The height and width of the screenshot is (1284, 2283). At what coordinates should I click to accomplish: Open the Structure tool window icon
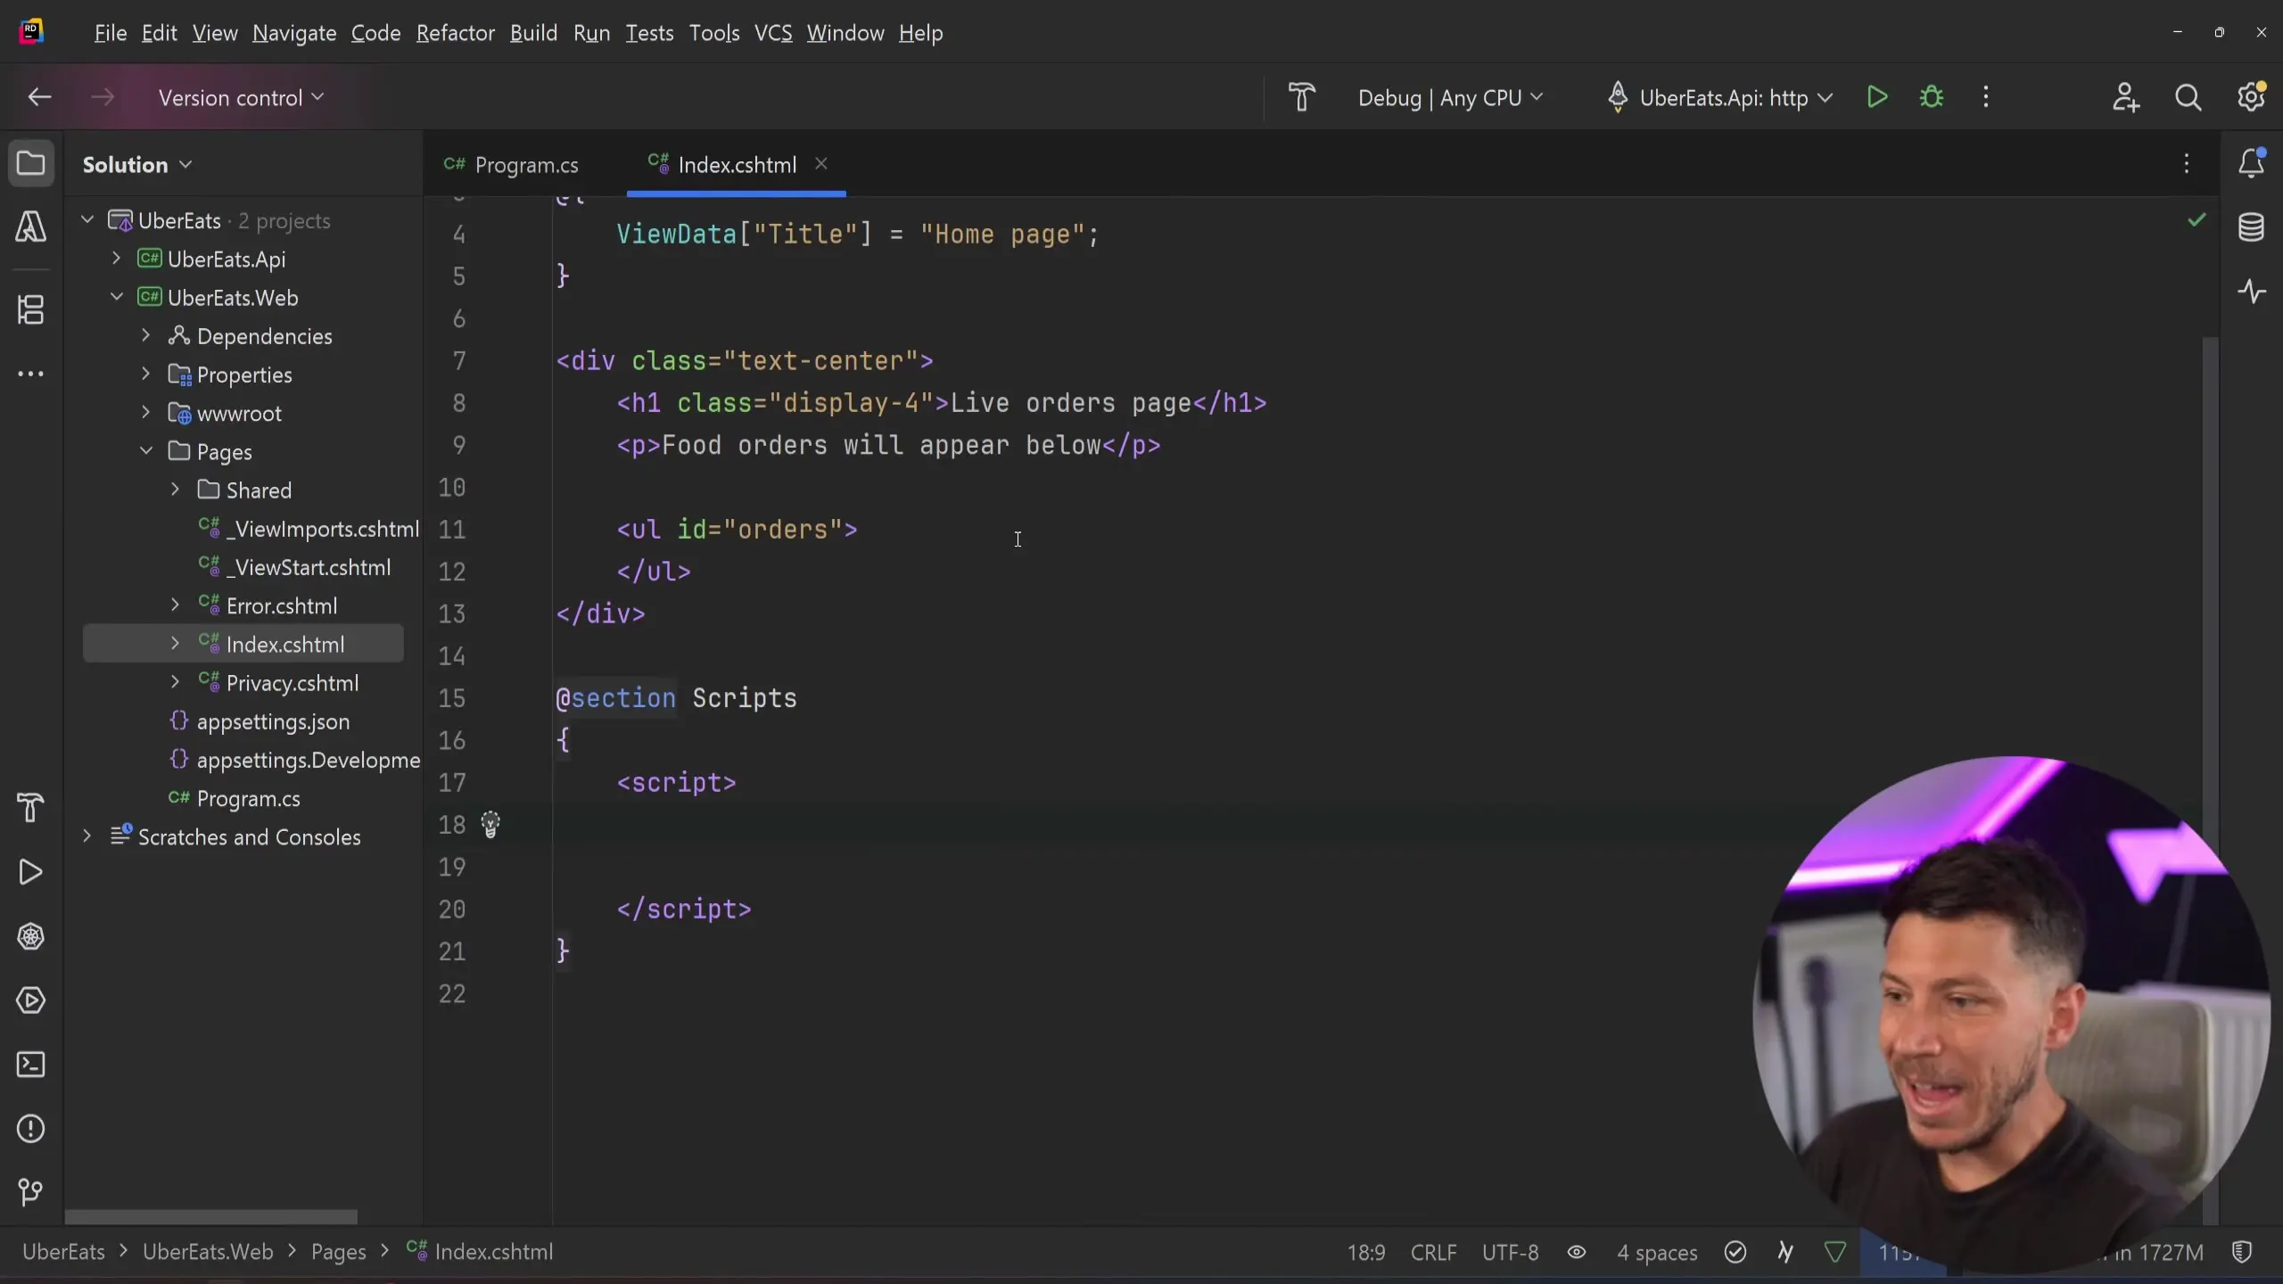coord(31,310)
